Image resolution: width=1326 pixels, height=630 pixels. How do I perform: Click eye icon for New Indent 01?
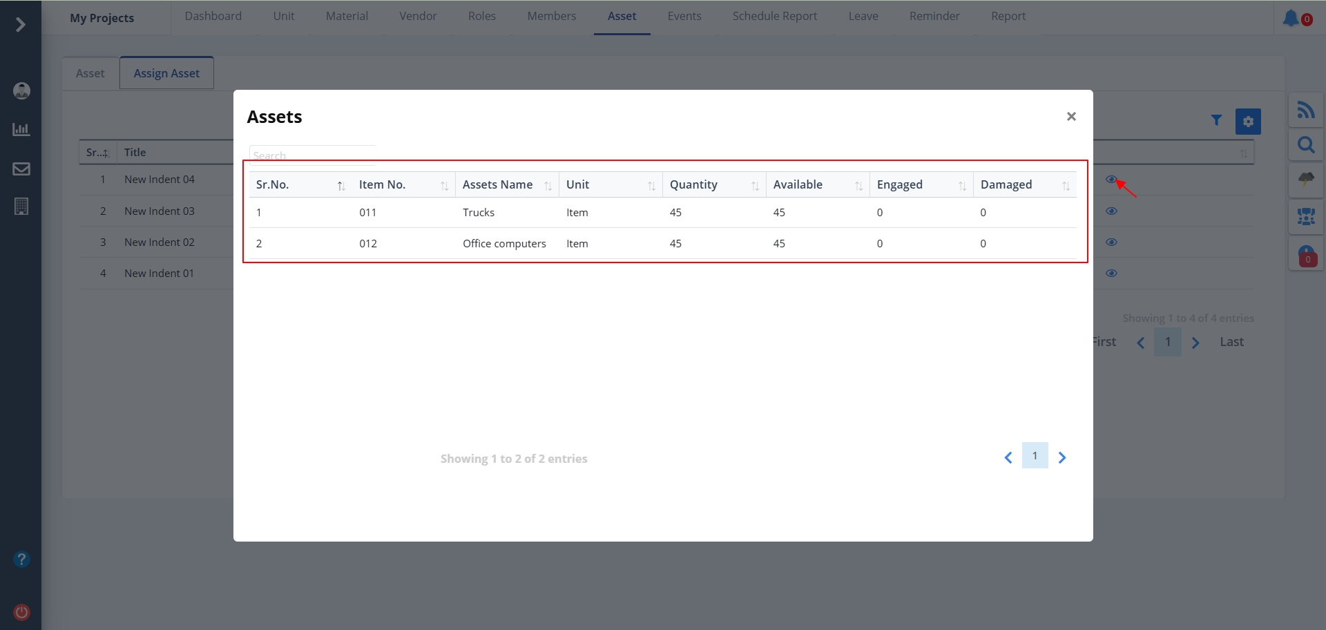click(x=1111, y=274)
